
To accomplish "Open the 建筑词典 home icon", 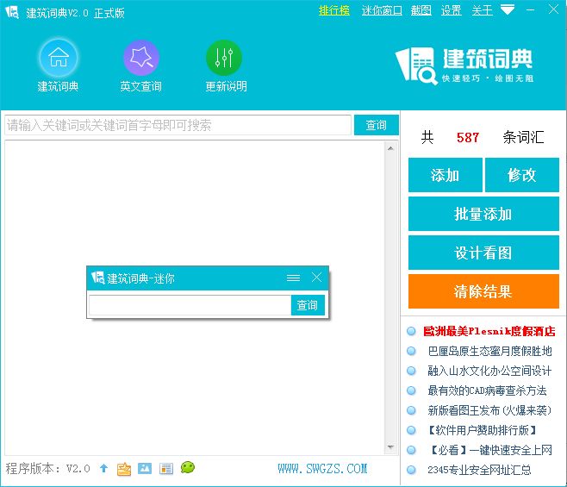I will [59, 58].
